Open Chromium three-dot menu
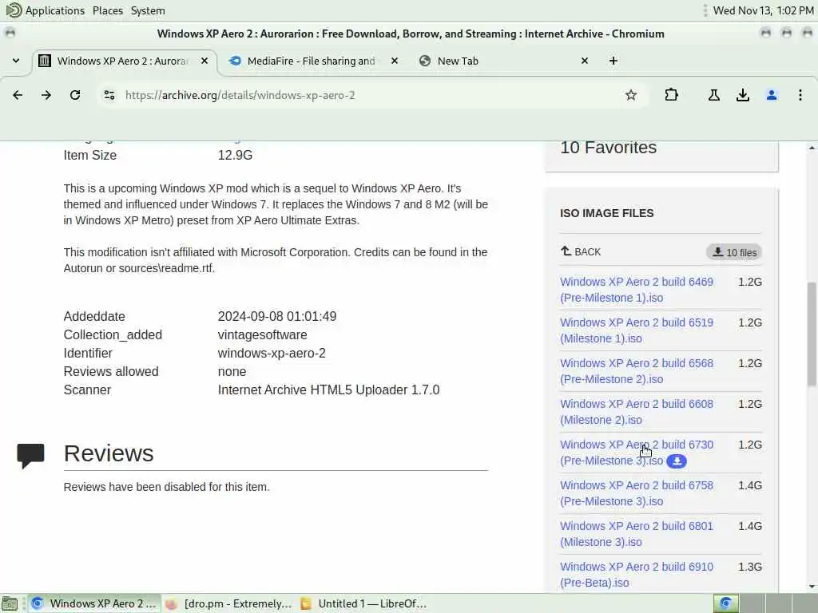Image resolution: width=818 pixels, height=613 pixels. (x=800, y=95)
